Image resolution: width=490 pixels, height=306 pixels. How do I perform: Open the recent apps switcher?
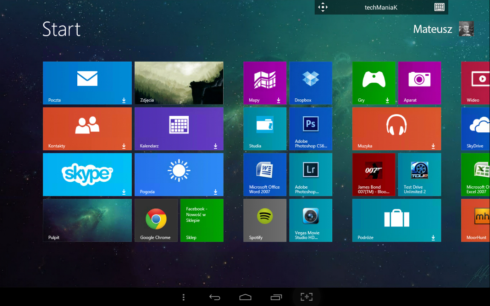276,297
